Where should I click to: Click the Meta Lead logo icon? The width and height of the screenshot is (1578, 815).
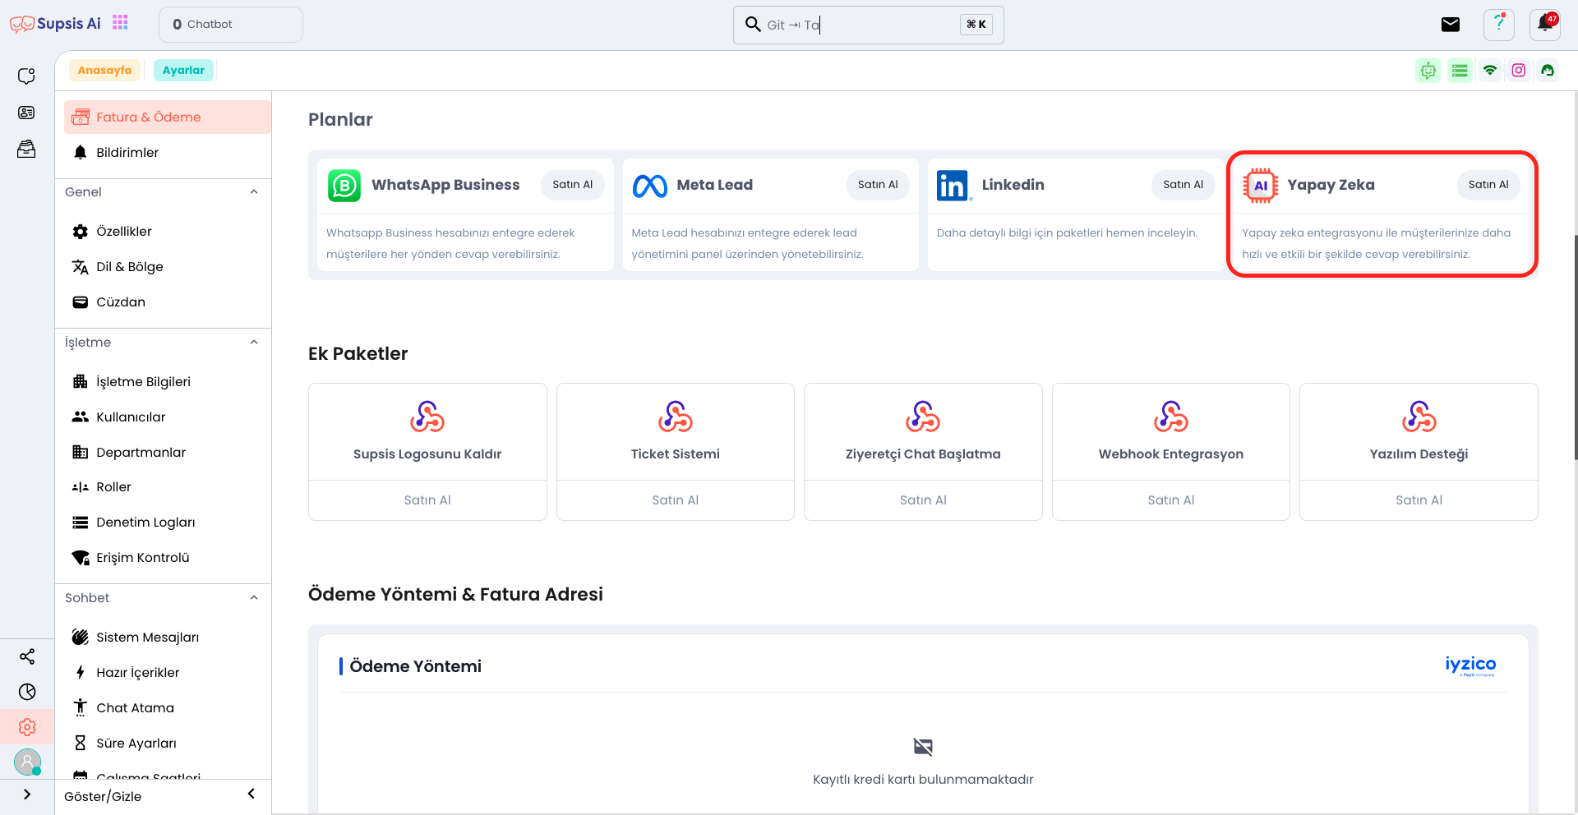pos(650,186)
